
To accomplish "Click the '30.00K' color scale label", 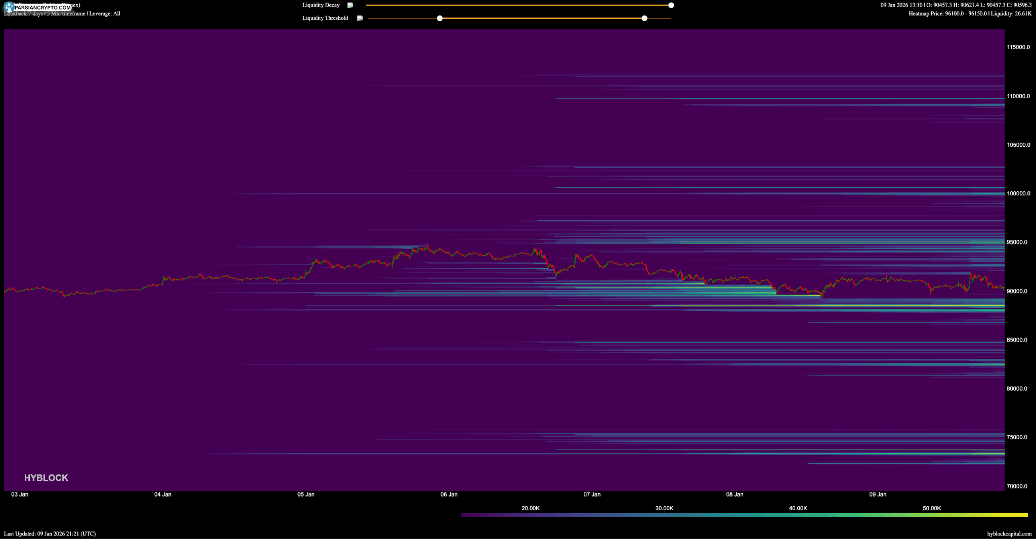I will pyautogui.click(x=664, y=508).
